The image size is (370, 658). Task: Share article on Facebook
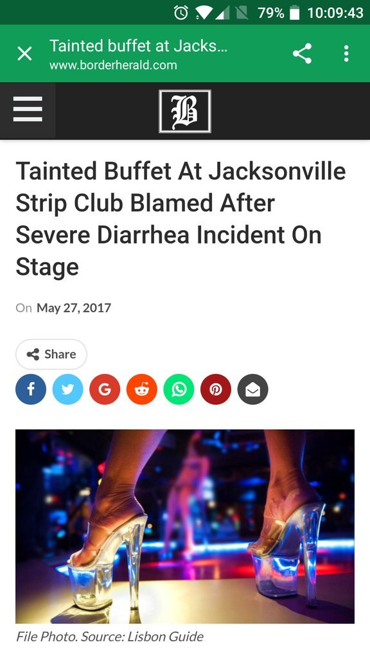(x=31, y=389)
